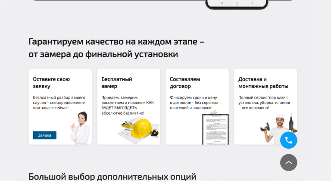
Task: Click the 'Бесплатный разбор вашего случая' description text
Action: pyautogui.click(x=59, y=103)
